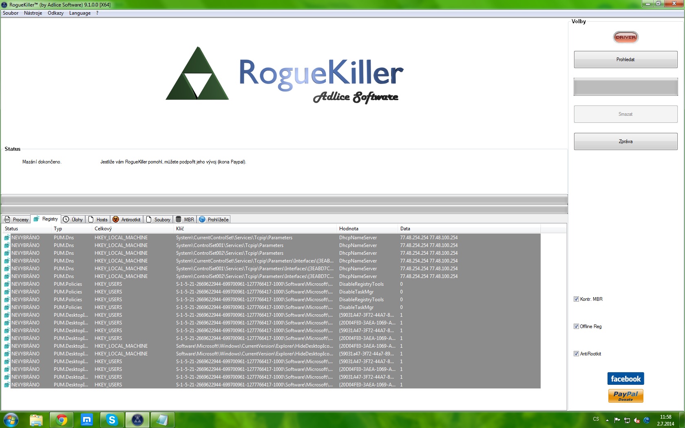Open Windows Explorer from taskbar
The image size is (685, 428).
[x=36, y=420]
